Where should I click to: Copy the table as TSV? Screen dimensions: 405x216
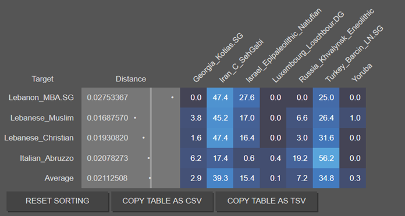(x=267, y=201)
